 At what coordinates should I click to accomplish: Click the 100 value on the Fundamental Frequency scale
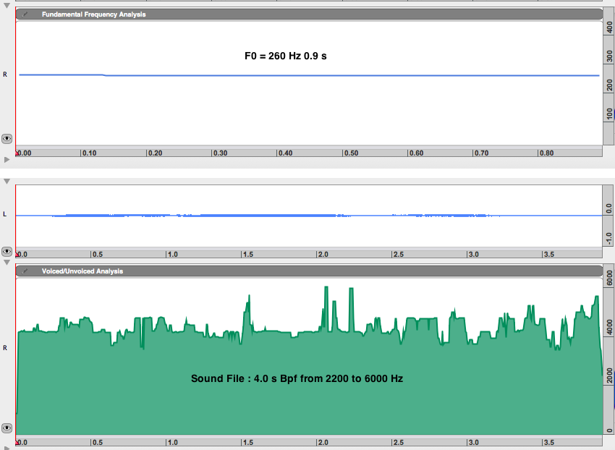click(x=609, y=114)
